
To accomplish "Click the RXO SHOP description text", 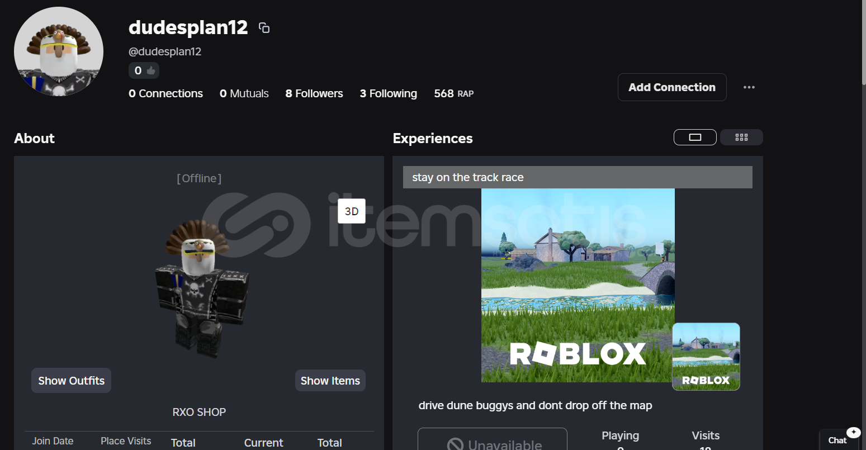I will (x=199, y=412).
